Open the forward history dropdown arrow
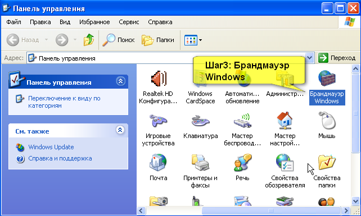The width and height of the screenshot is (361, 216). (75, 40)
